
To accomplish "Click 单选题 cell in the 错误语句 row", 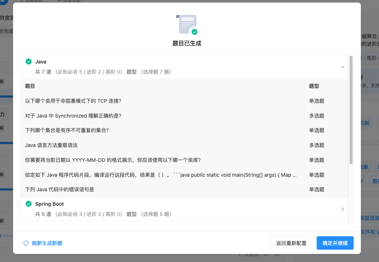I will tap(317, 189).
